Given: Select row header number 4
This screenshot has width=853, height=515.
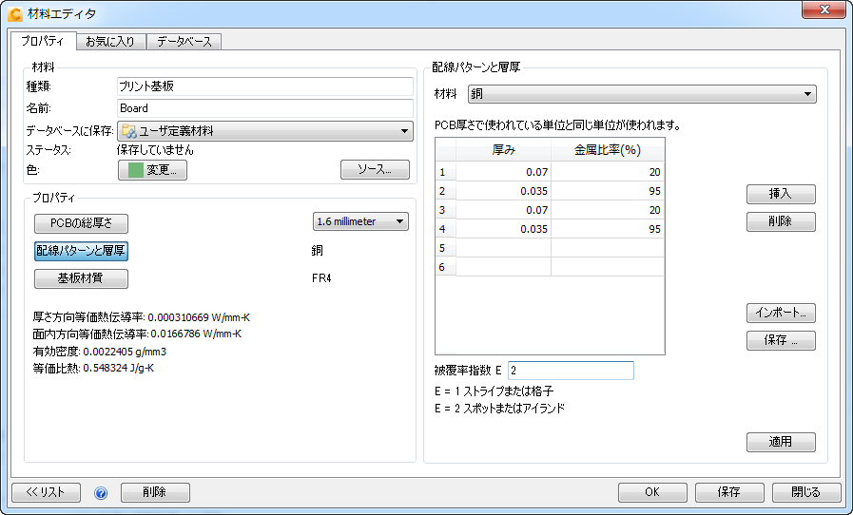Looking at the screenshot, I should coord(446,229).
